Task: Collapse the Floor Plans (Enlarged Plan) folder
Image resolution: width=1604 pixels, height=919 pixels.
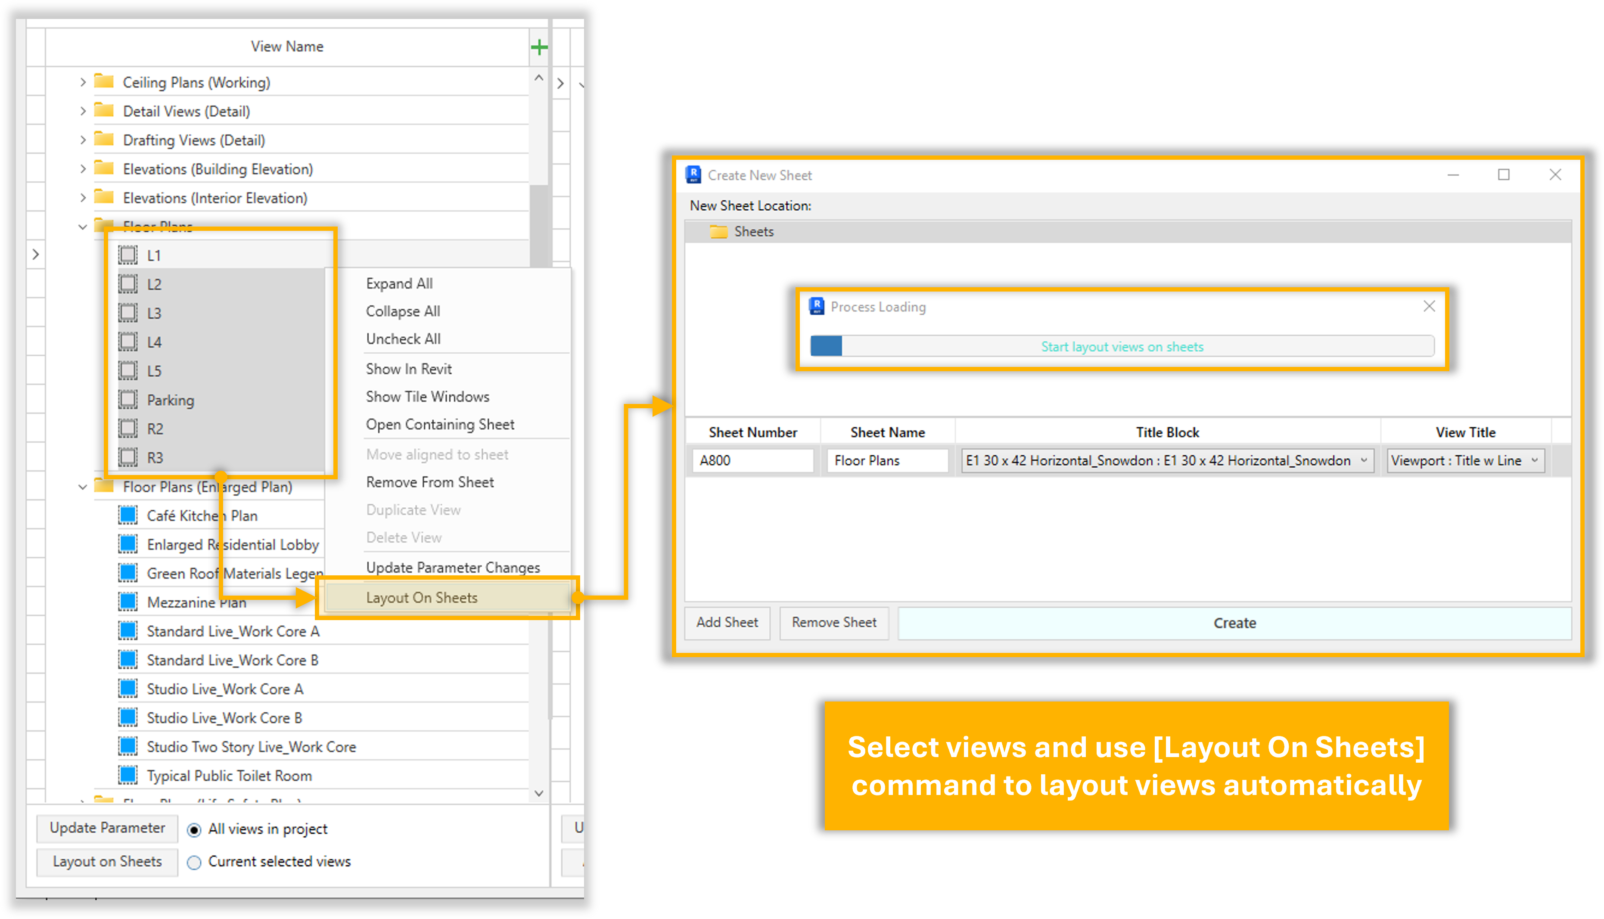Action: [83, 487]
